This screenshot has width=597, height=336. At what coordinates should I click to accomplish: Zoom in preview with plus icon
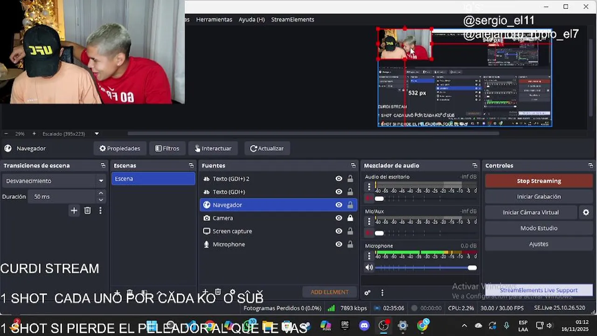point(34,133)
